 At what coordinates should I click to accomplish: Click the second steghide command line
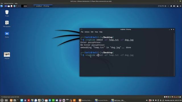click(x=109, y=55)
